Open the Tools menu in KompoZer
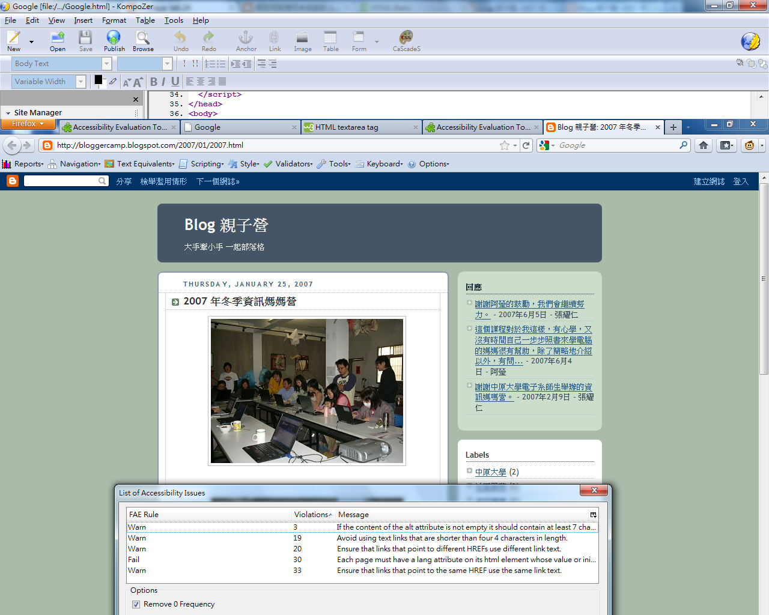The image size is (769, 615). tap(174, 20)
